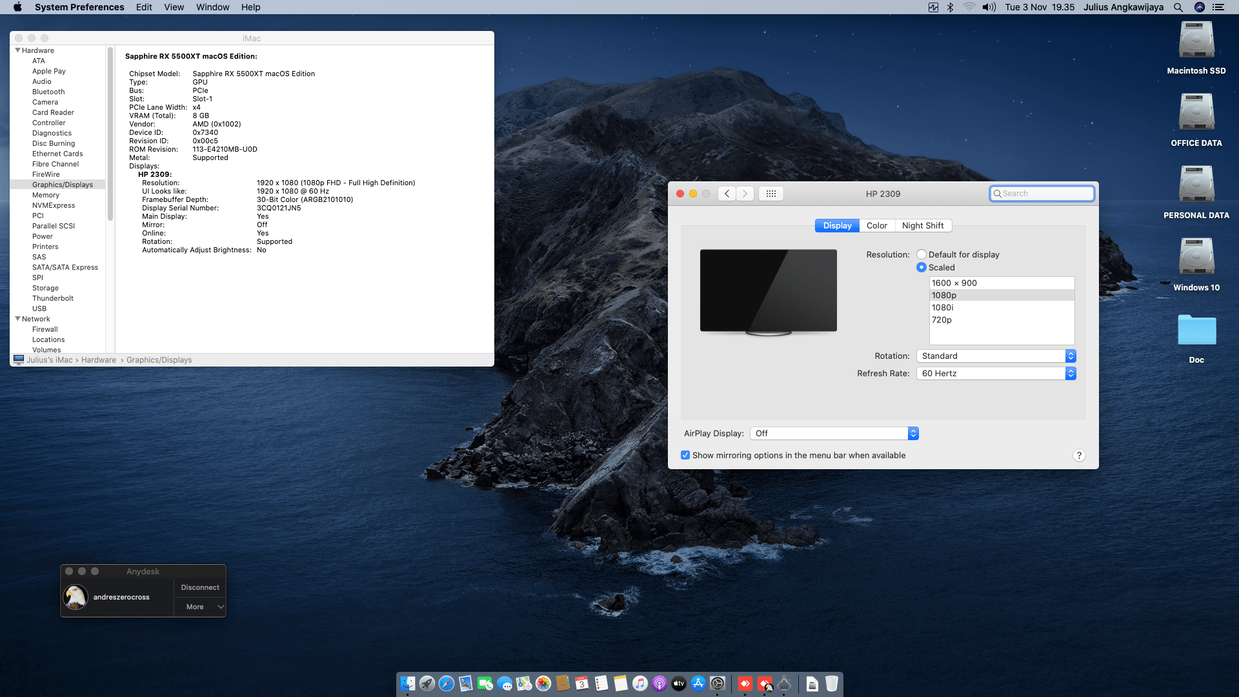This screenshot has height=697, width=1239.
Task: Click Julius Angkawijaya user name in menu bar
Action: [x=1123, y=7]
